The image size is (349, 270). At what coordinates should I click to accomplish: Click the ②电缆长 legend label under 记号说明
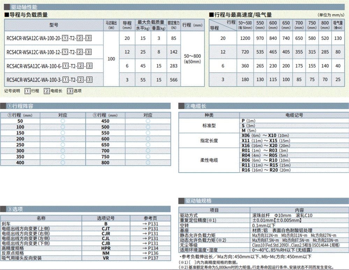point(53,91)
